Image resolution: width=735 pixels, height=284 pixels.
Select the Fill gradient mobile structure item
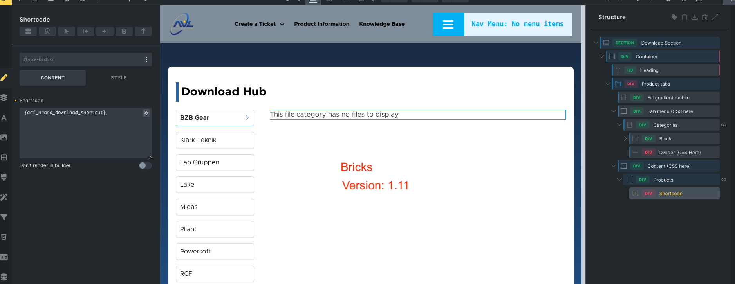[x=669, y=98]
